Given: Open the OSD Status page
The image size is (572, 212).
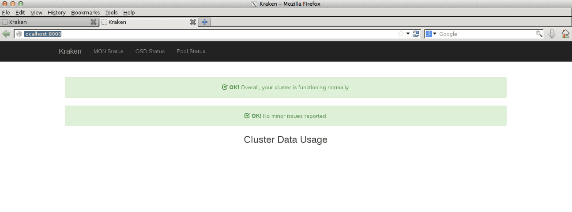Looking at the screenshot, I should [150, 51].
